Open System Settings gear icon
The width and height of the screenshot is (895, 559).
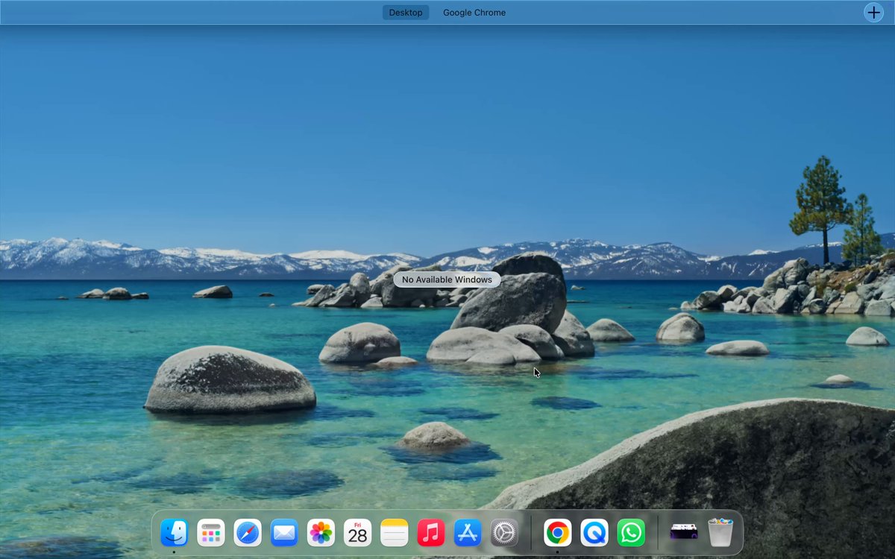click(x=504, y=533)
